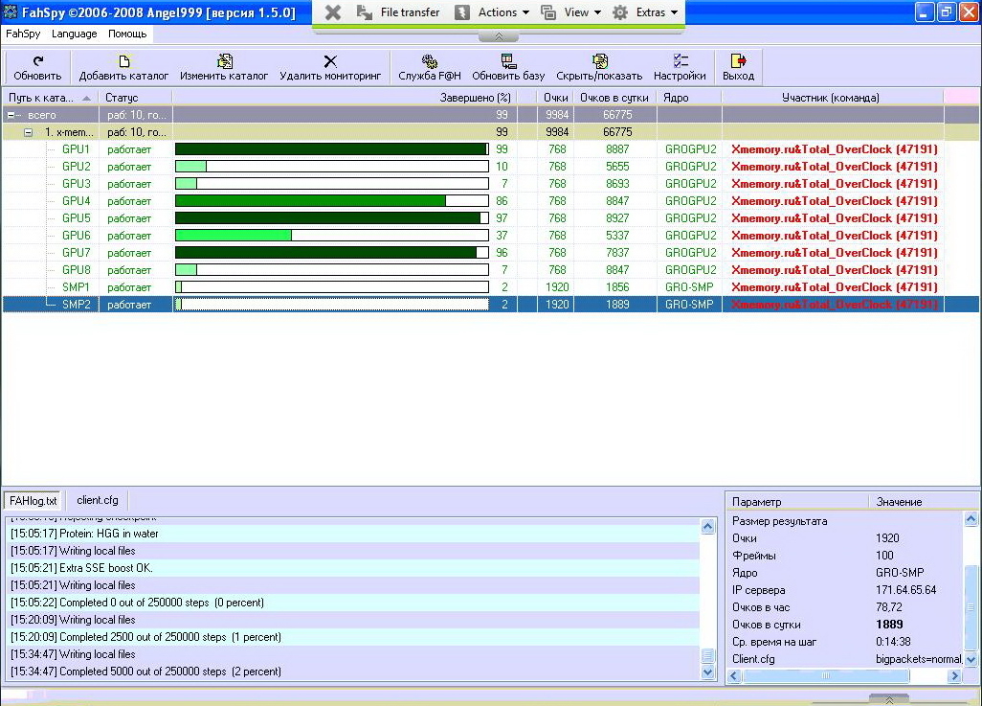Click Удалить мониторинг toolbar icon

(330, 61)
